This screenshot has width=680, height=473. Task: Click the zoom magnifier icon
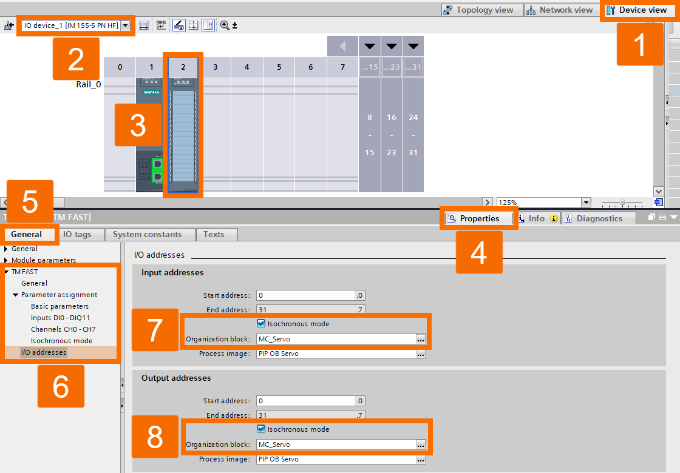click(x=225, y=25)
